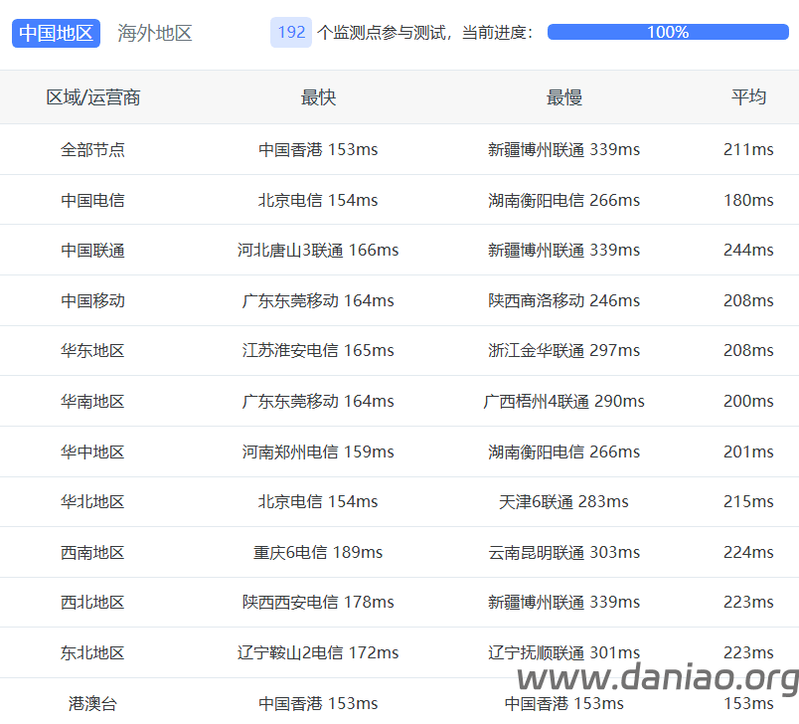799x724 pixels.
Task: Click the 100% progress bar
Action: (668, 32)
